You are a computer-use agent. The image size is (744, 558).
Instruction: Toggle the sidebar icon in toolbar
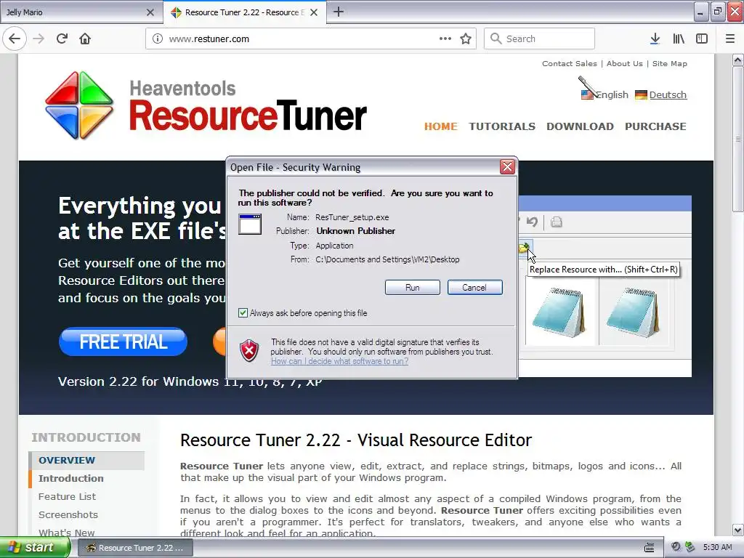pyautogui.click(x=702, y=39)
